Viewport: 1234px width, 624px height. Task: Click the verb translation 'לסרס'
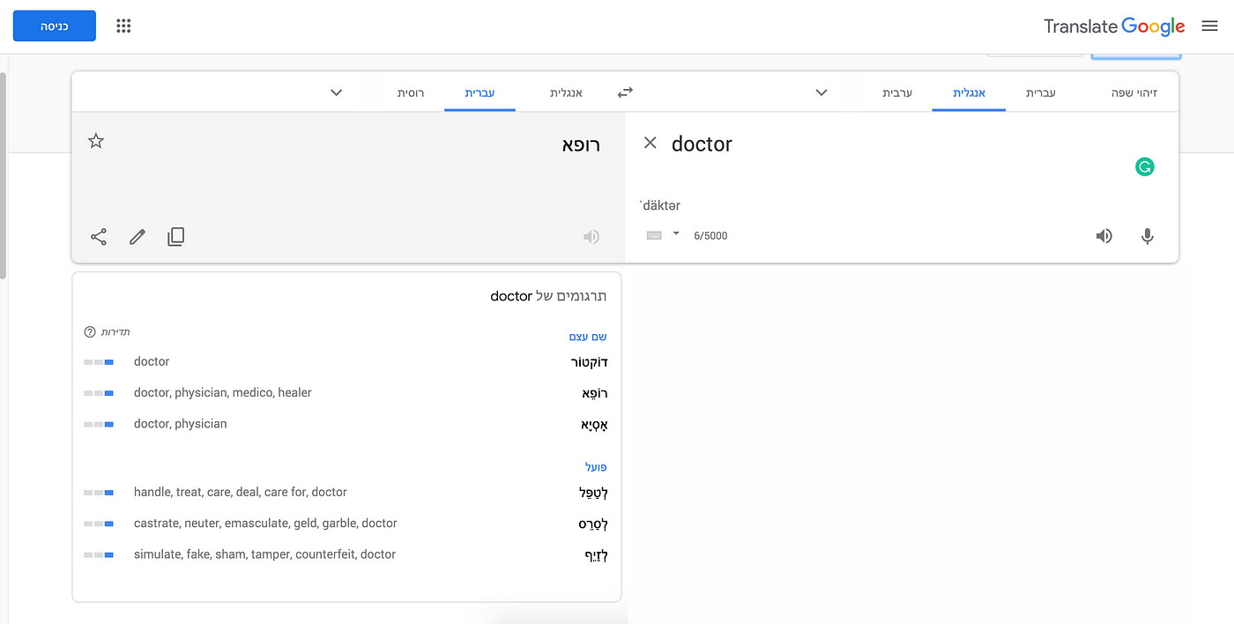[592, 524]
